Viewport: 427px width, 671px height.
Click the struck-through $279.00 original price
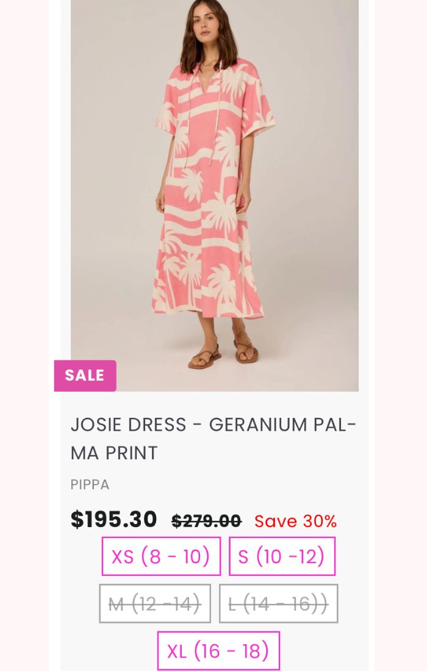tap(206, 521)
